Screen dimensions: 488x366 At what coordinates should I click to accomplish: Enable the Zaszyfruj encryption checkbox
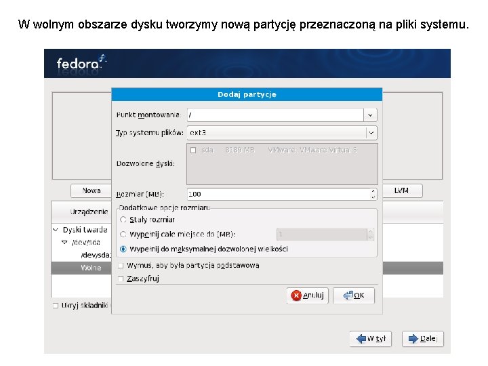point(121,279)
